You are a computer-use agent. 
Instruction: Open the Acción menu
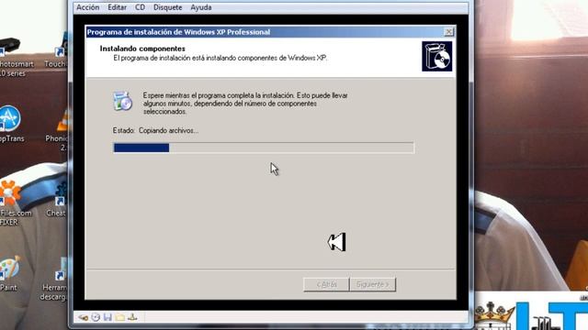pyautogui.click(x=88, y=7)
